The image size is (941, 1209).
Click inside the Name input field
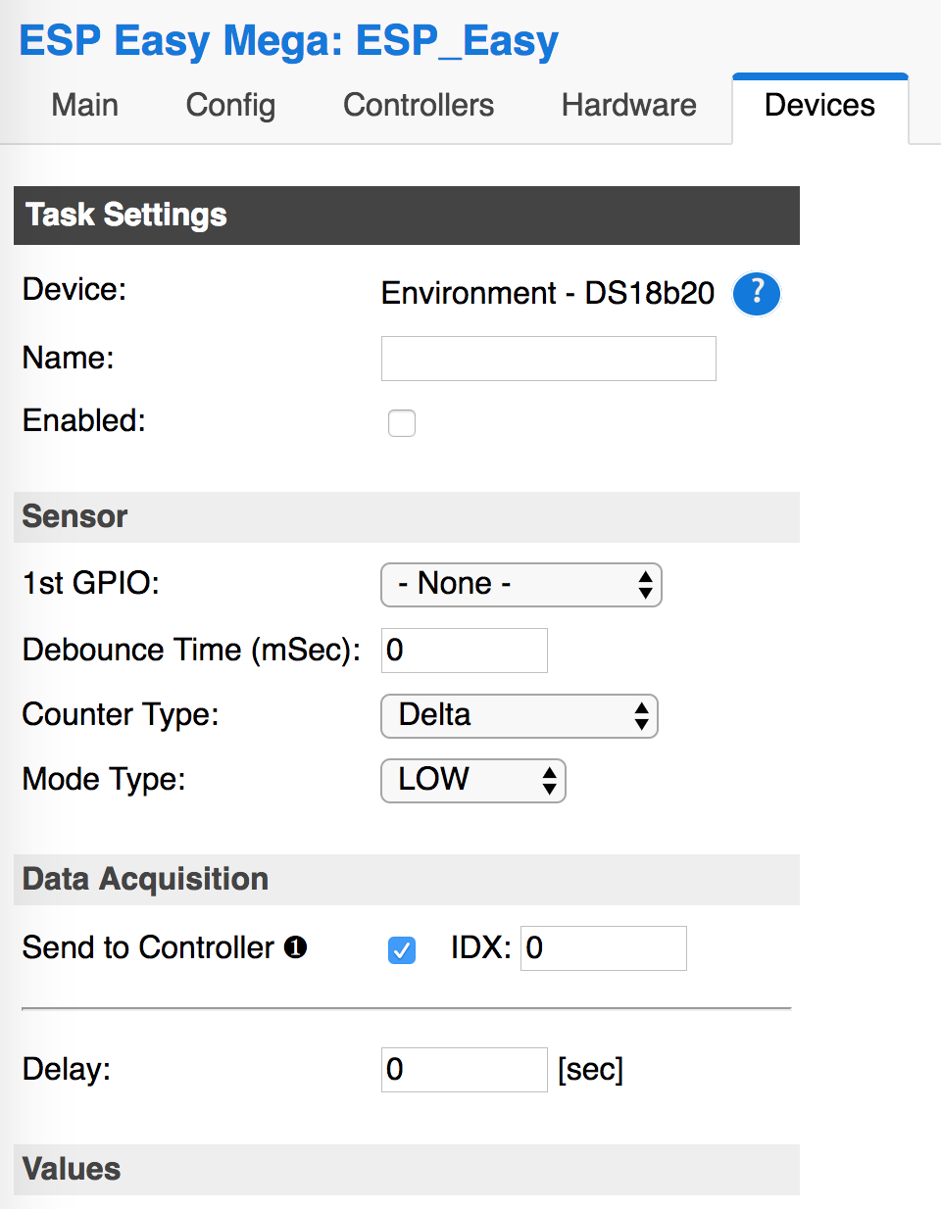click(x=548, y=358)
